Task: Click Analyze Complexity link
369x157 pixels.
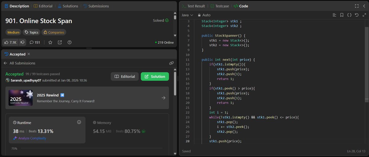Action: tap(30, 138)
